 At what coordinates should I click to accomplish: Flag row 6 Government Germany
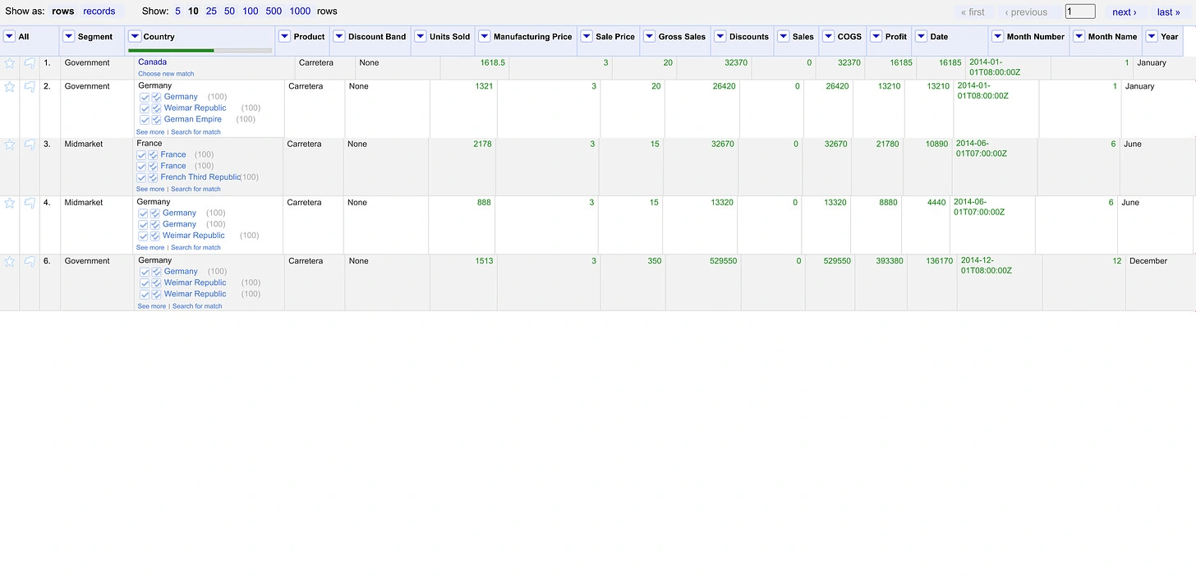point(30,261)
